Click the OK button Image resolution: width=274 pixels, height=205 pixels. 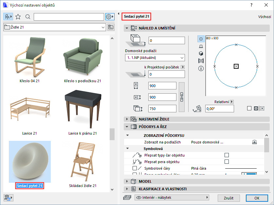257,198
